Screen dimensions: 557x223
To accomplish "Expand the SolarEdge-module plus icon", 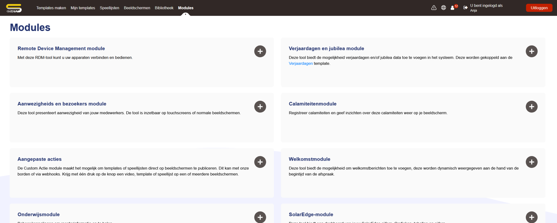I will point(531,217).
